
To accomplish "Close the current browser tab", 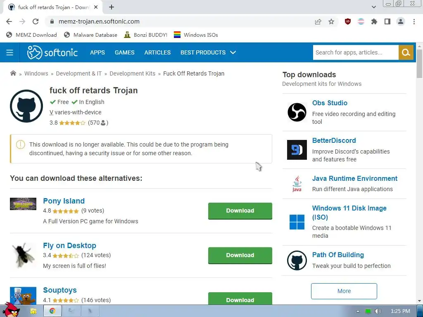I will click(95, 7).
